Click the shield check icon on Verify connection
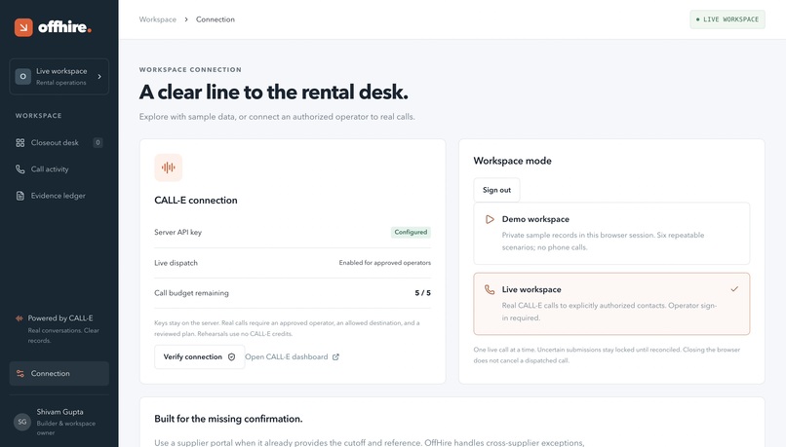Screen dimensions: 786x447 tap(231, 356)
